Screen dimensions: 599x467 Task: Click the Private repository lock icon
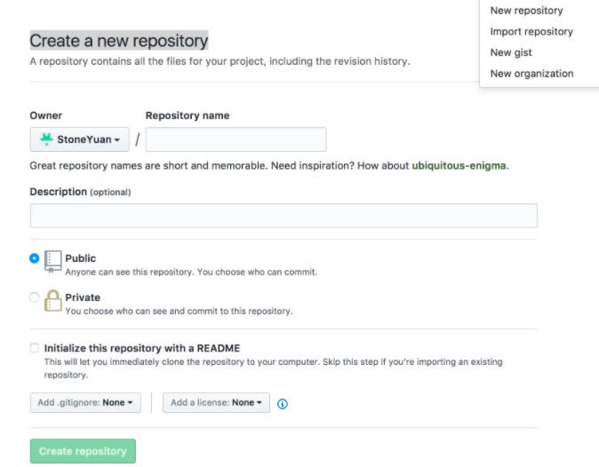tap(53, 301)
